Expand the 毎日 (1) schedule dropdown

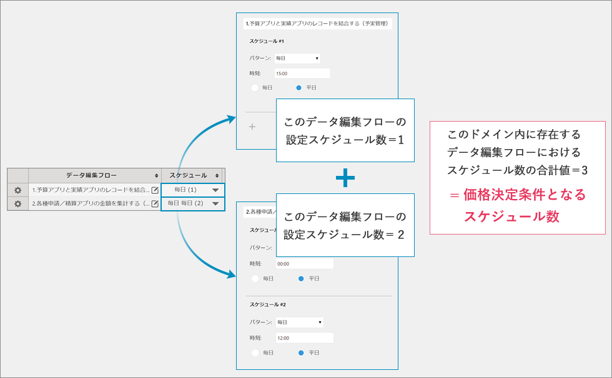pyautogui.click(x=215, y=190)
